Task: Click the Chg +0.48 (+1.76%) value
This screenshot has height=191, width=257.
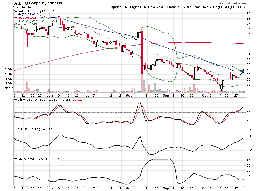Action: coord(228,7)
